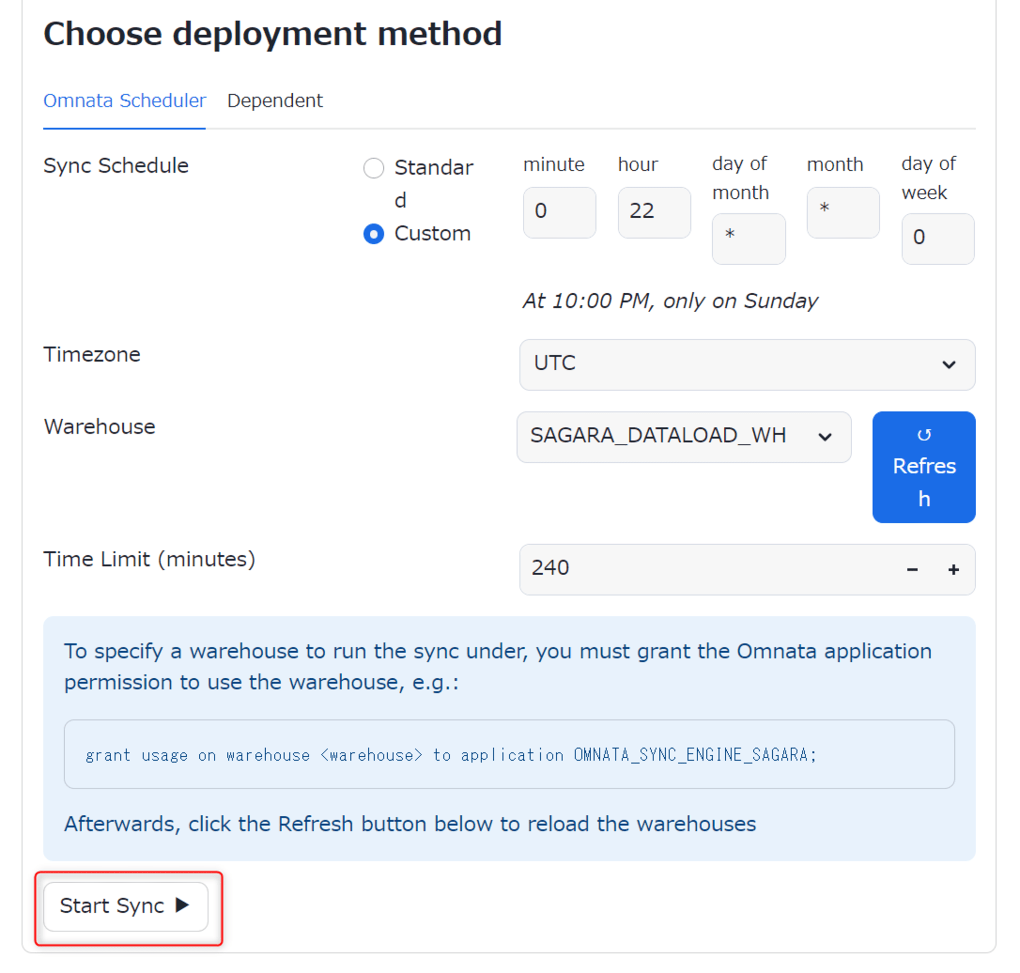Screen dimensions: 1020x973
Task: Click the 'Time Limit (minutes)' label
Action: [149, 559]
